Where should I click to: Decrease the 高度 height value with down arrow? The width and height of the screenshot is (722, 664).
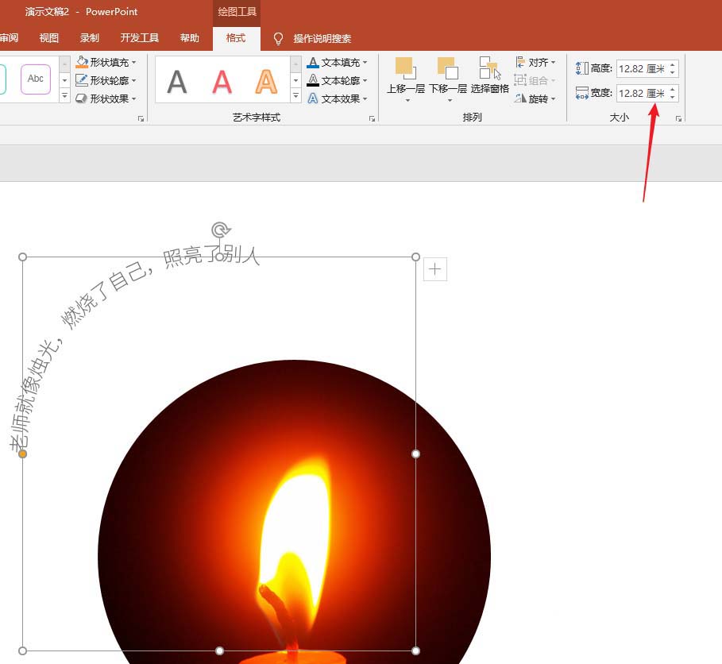pyautogui.click(x=673, y=73)
